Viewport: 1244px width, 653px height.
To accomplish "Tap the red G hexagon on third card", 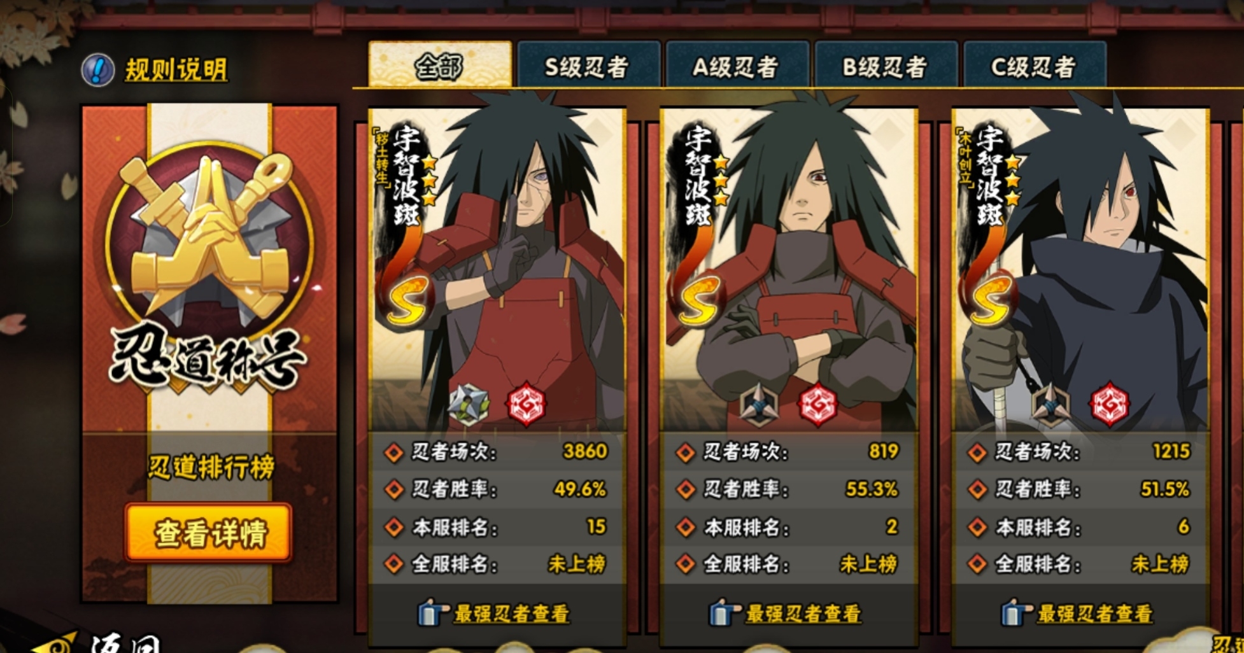I will (x=1109, y=404).
